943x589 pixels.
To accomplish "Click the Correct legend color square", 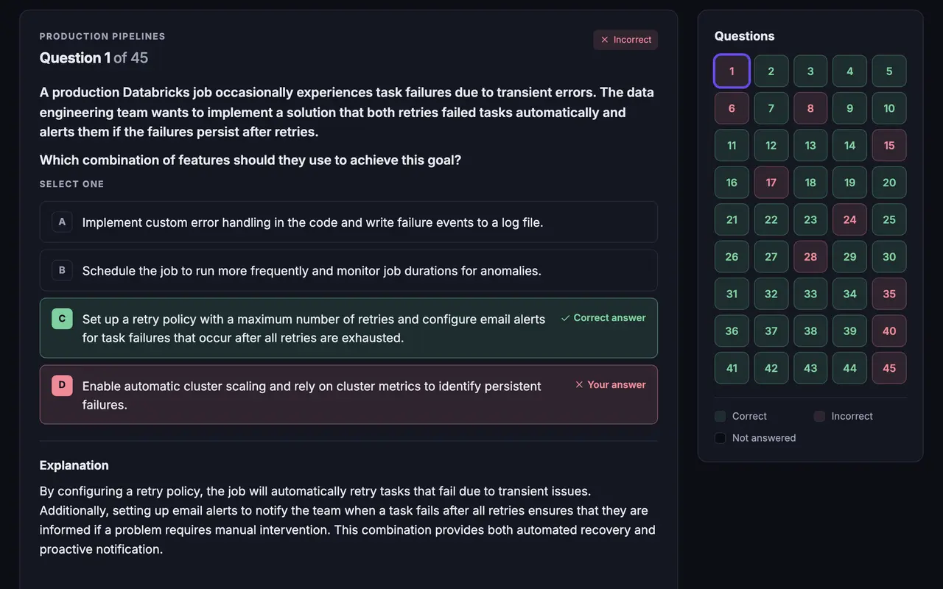I will click(x=721, y=416).
